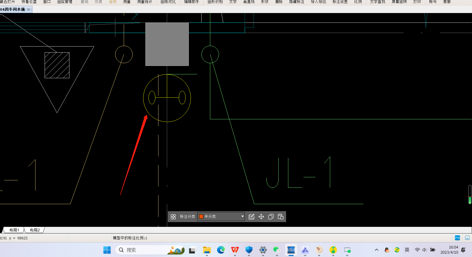Click the volume speaker tray icon
Image resolution: width=472 pixels, height=257 pixels.
pyautogui.click(x=425, y=250)
